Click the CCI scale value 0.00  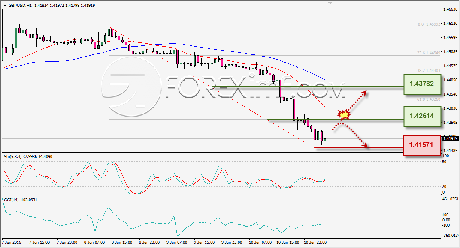pyautogui.click(x=446, y=220)
